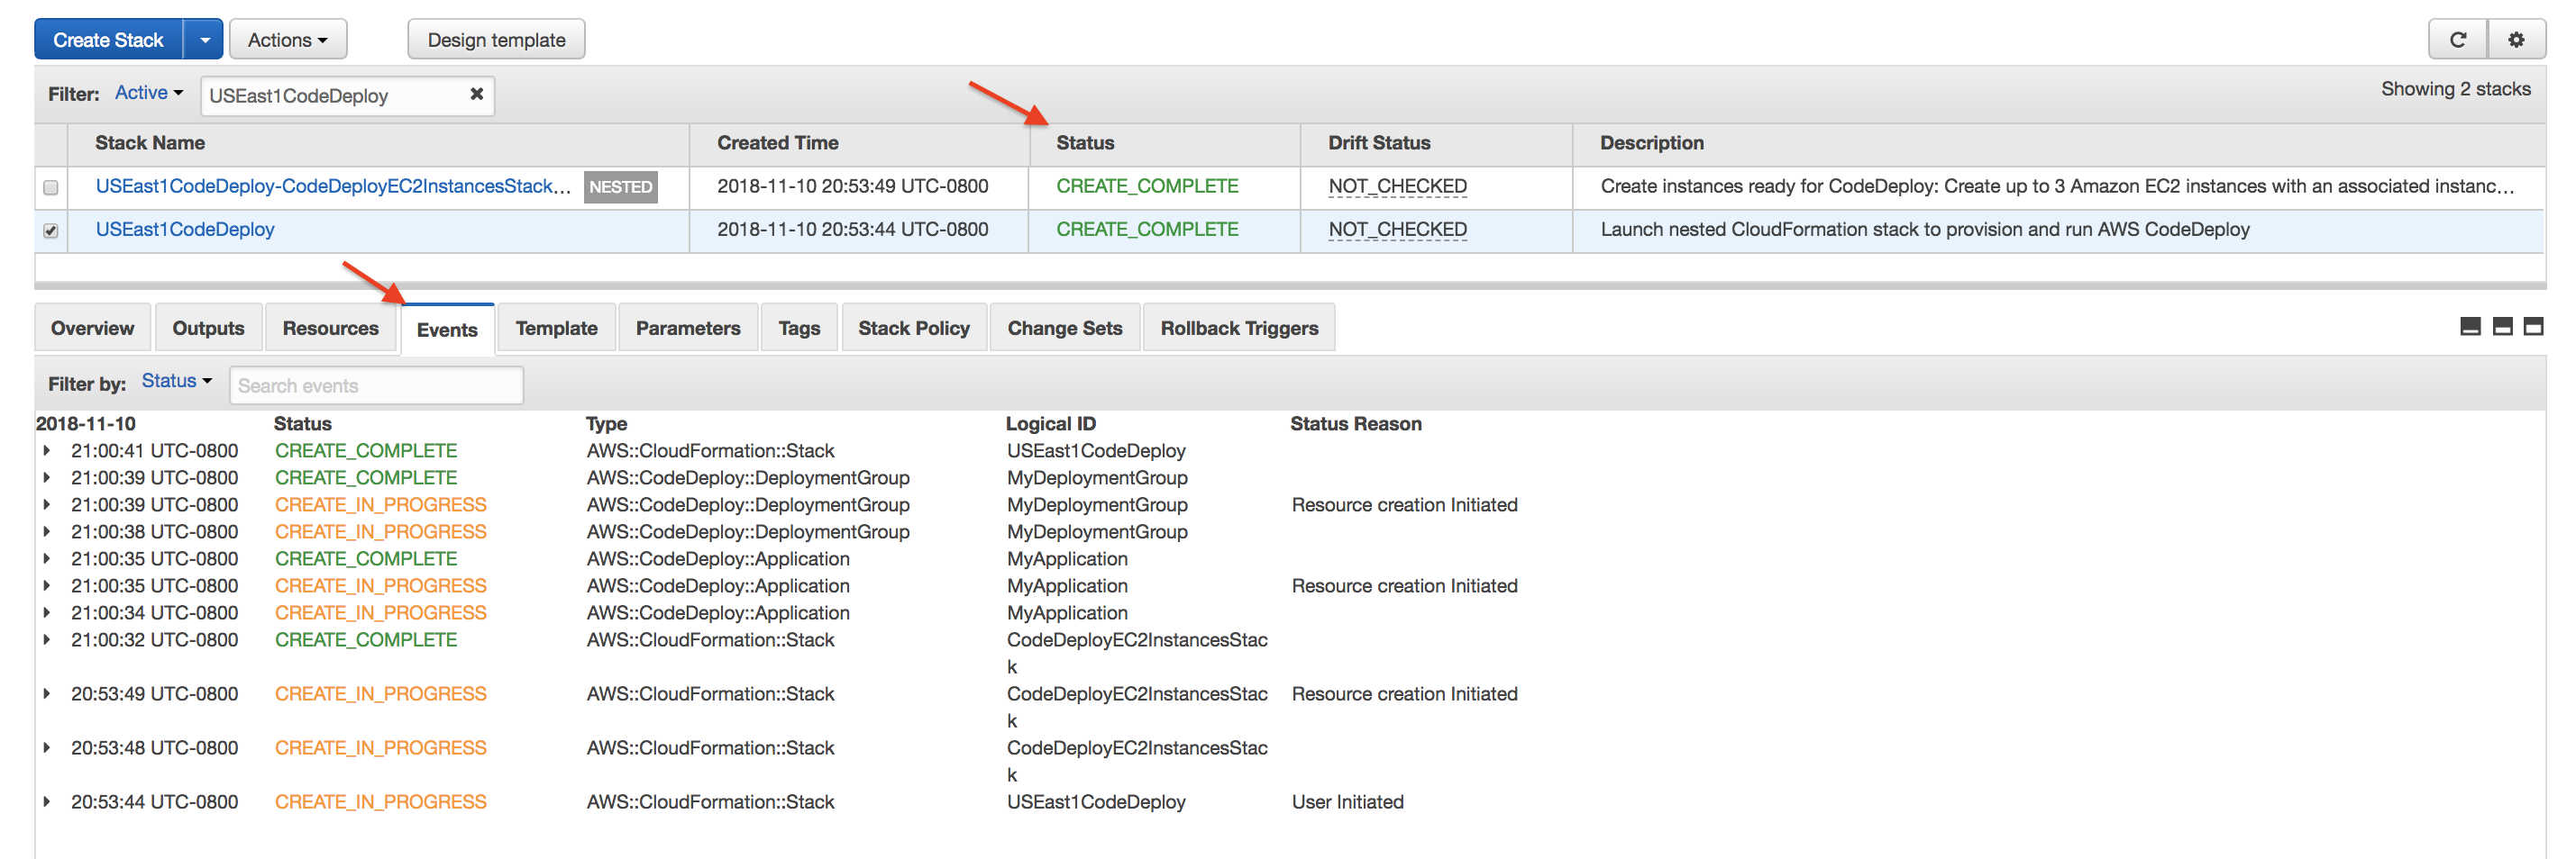The height and width of the screenshot is (859, 2576).
Task: Open the USEast1CodeDeploy stack link
Action: pyautogui.click(x=185, y=229)
